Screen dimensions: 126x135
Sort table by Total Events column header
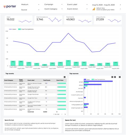click(x=47, y=80)
